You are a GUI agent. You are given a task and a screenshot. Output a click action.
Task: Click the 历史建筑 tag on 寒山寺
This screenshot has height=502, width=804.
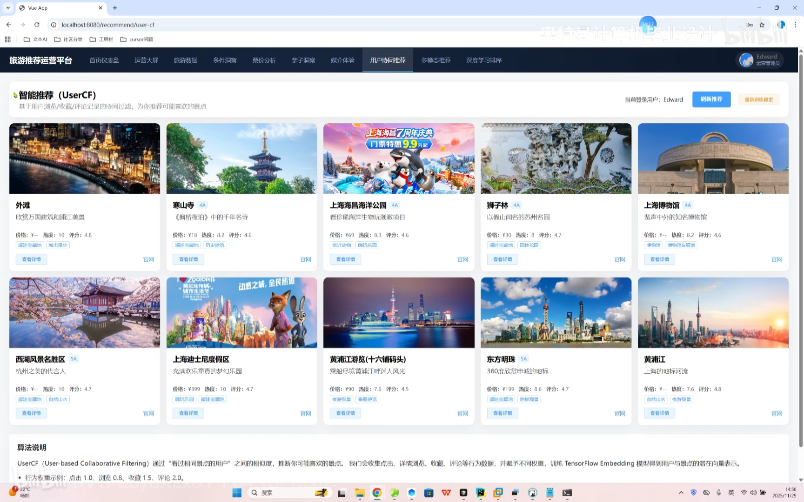[x=215, y=245]
